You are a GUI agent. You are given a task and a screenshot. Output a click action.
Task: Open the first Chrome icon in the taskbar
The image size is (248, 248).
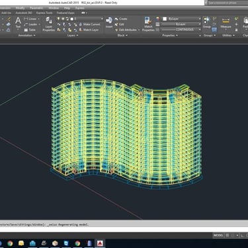pos(10,243)
